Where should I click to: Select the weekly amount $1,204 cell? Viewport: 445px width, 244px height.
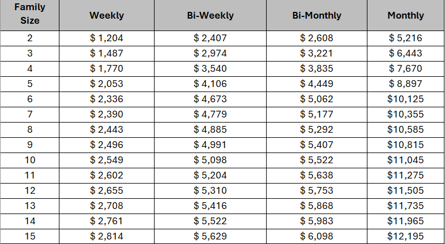click(106, 38)
